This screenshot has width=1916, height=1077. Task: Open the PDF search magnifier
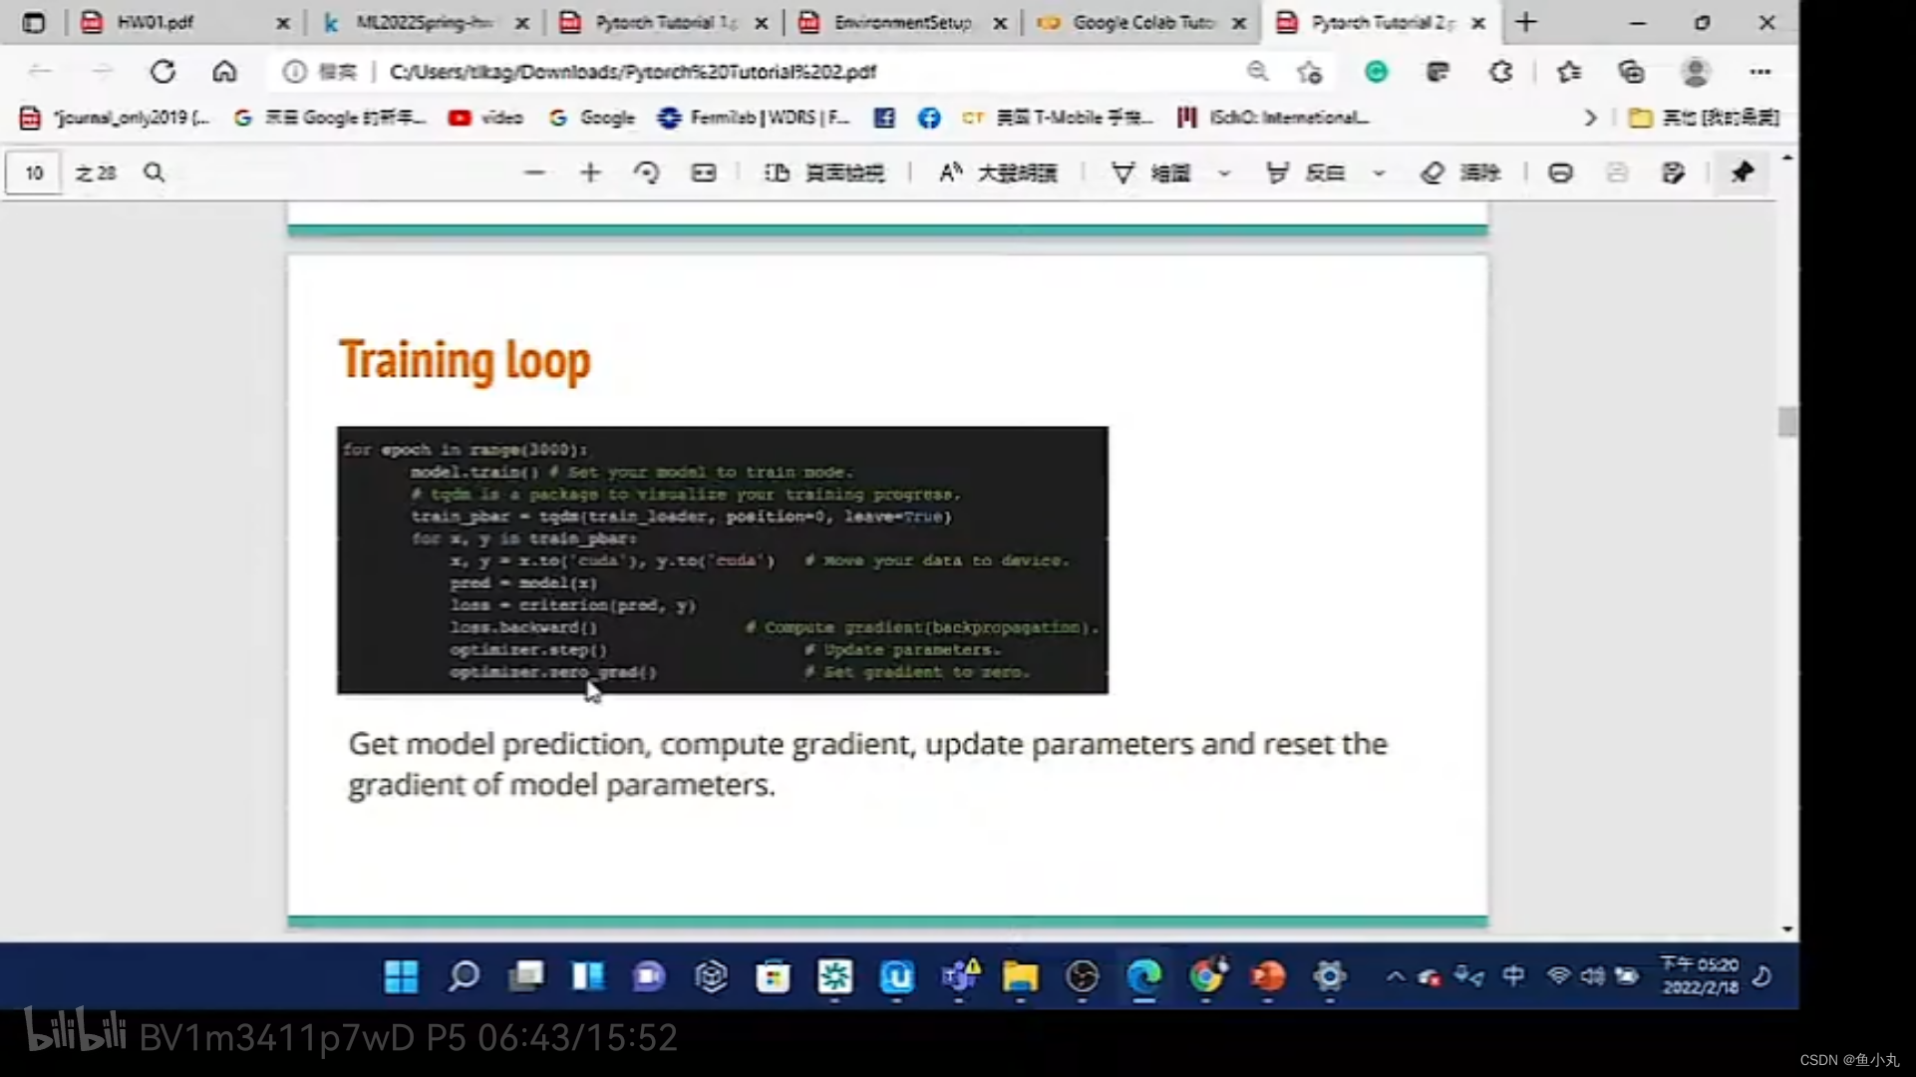[x=154, y=173]
